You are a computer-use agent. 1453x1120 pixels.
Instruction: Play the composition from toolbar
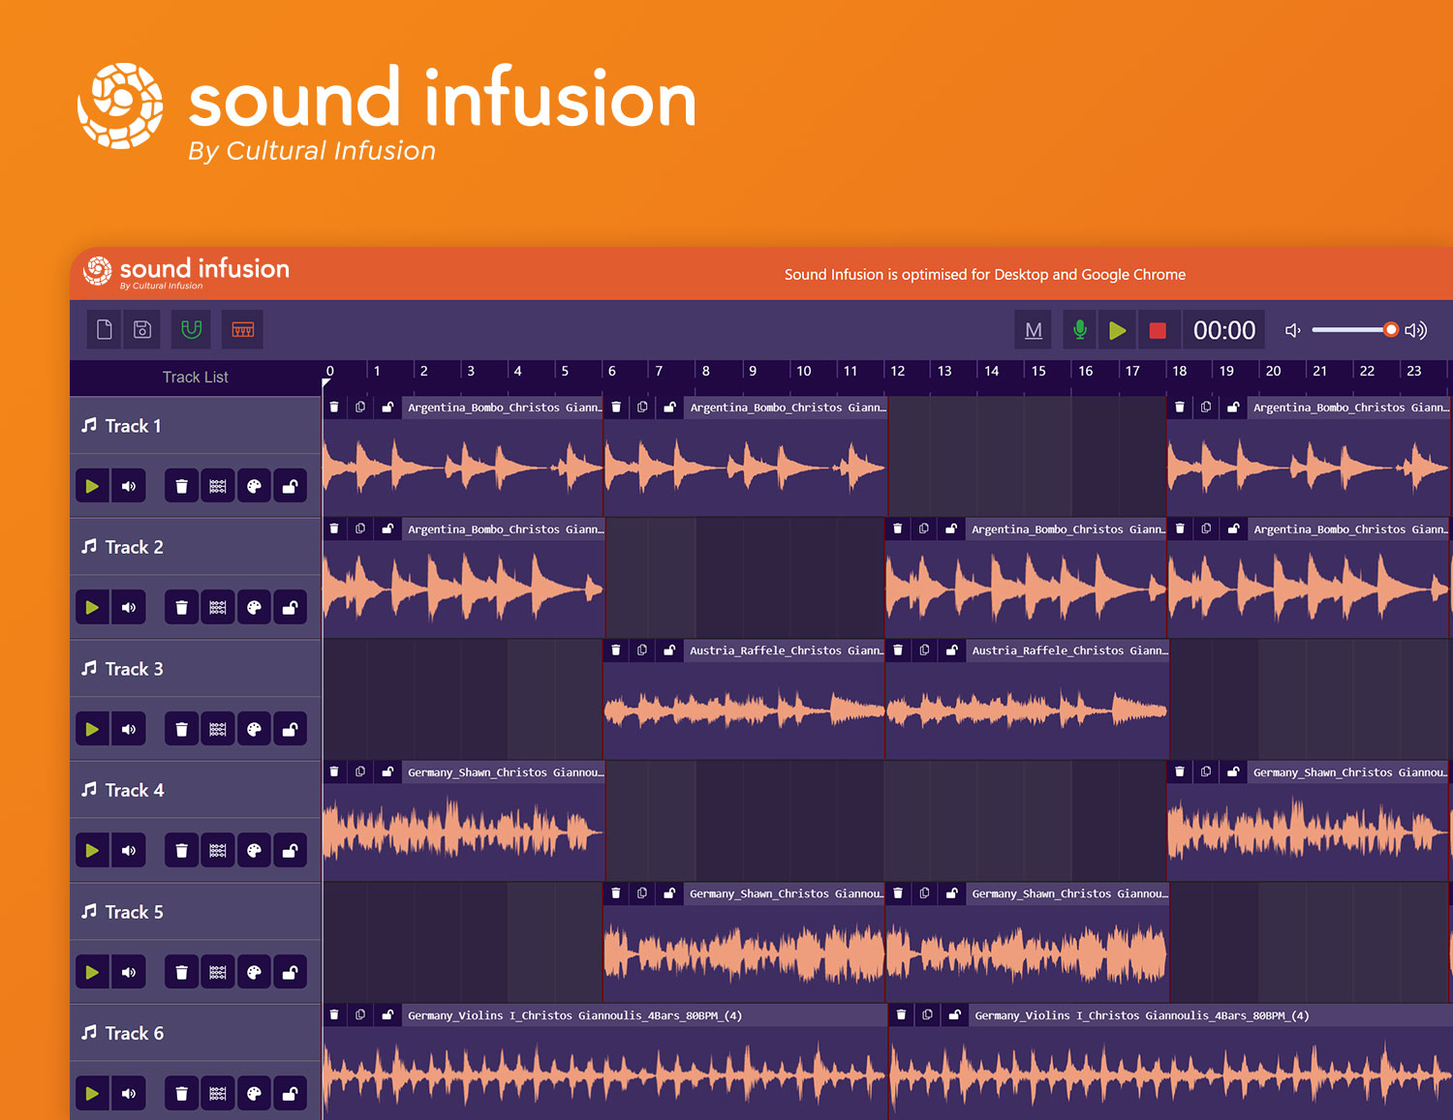pos(1117,330)
